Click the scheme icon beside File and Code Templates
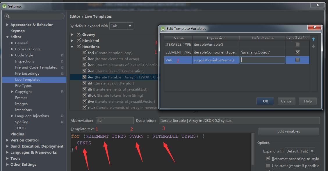This screenshot has width=328, height=171. pyautogui.click(x=62, y=67)
